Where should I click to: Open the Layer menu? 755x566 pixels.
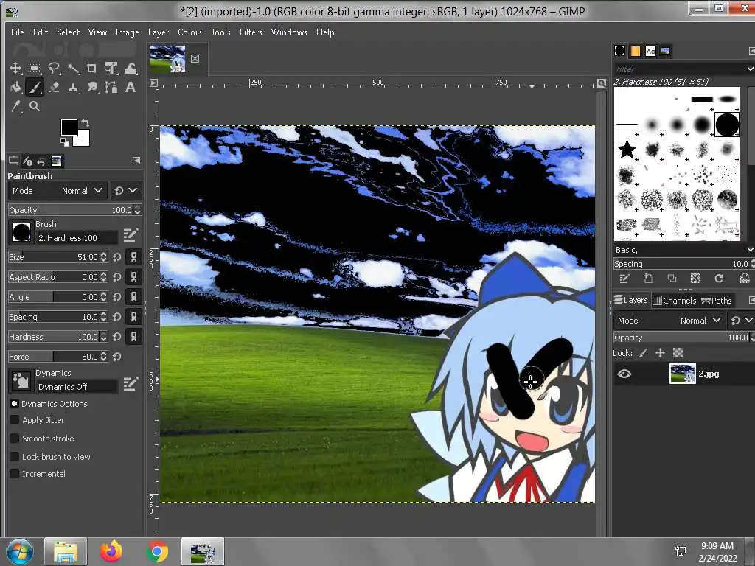coord(158,32)
